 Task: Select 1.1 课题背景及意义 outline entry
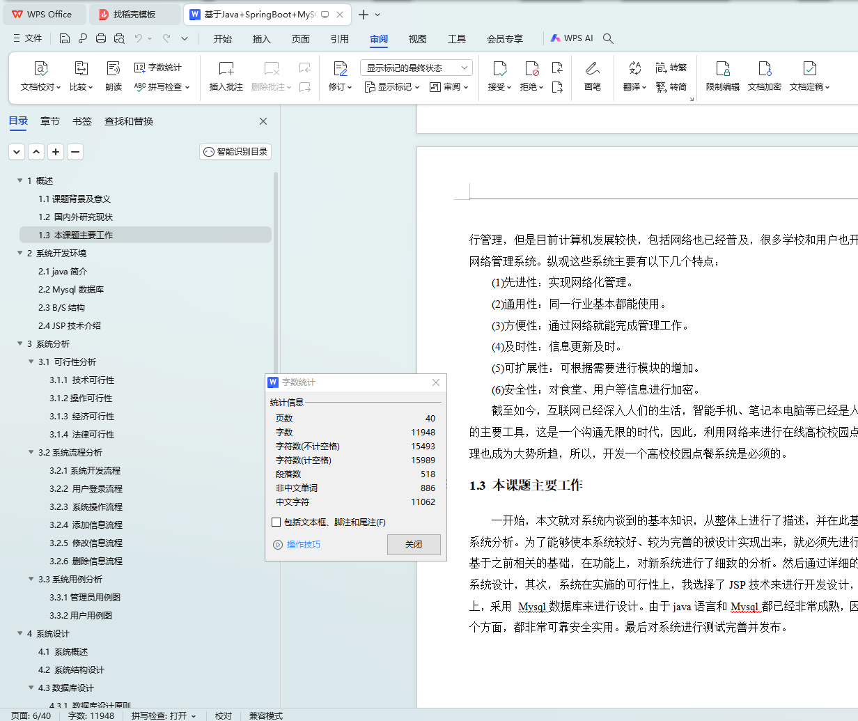click(x=75, y=199)
